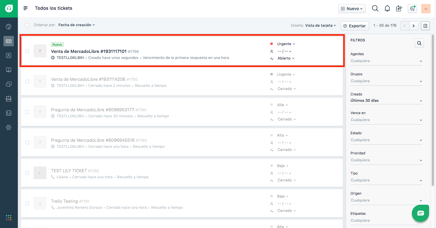This screenshot has width=436, height=228.
Task: Change Abierto status on ticket #1796
Action: coord(286,58)
